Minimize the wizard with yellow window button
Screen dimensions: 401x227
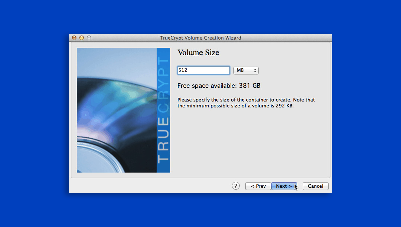coord(82,38)
